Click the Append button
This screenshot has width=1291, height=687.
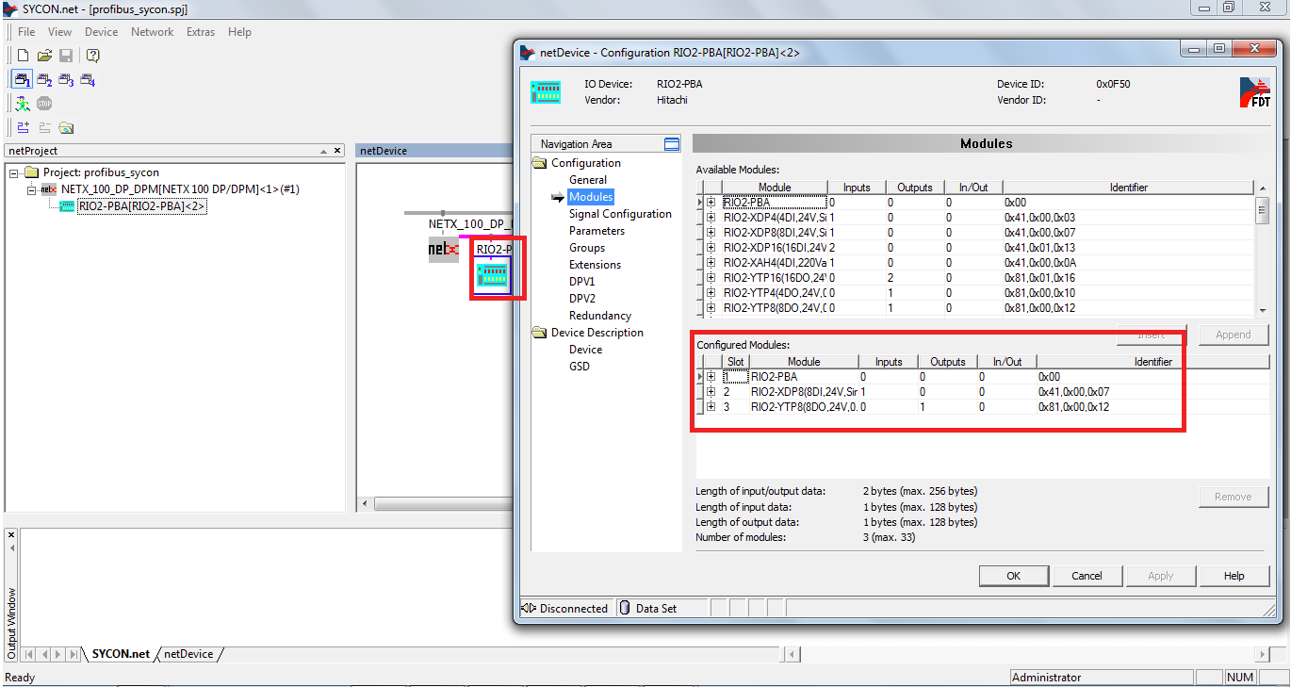click(x=1234, y=335)
